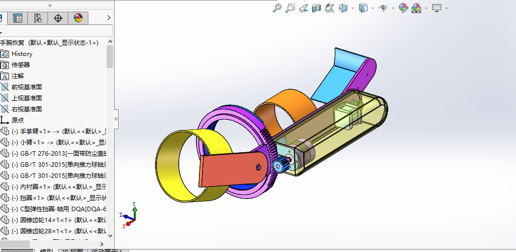Image resolution: width=516 pixels, height=252 pixels.
Task: Select the 手掌臂<1> component
Action: [x=59, y=132]
